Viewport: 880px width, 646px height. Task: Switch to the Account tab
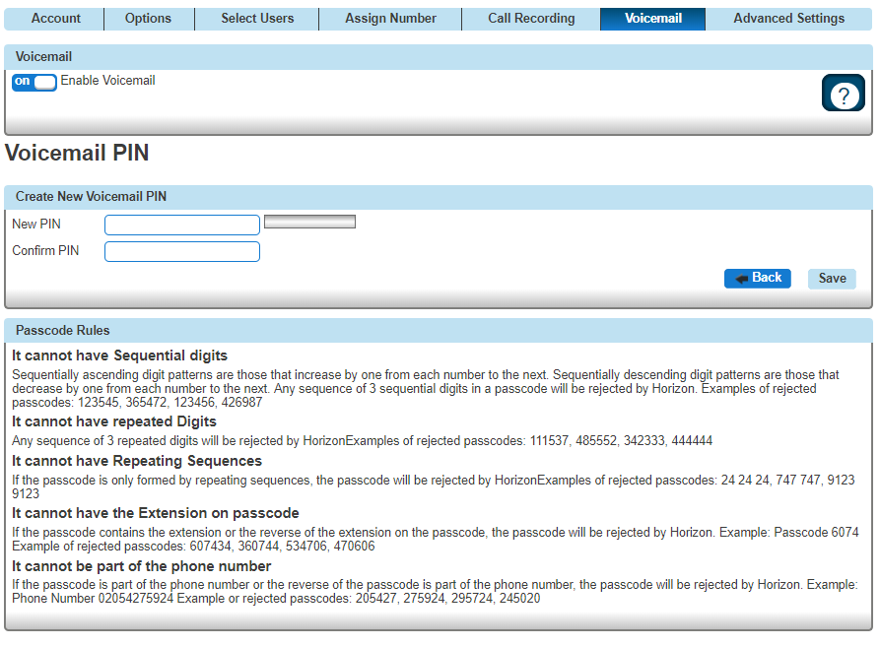click(x=55, y=19)
